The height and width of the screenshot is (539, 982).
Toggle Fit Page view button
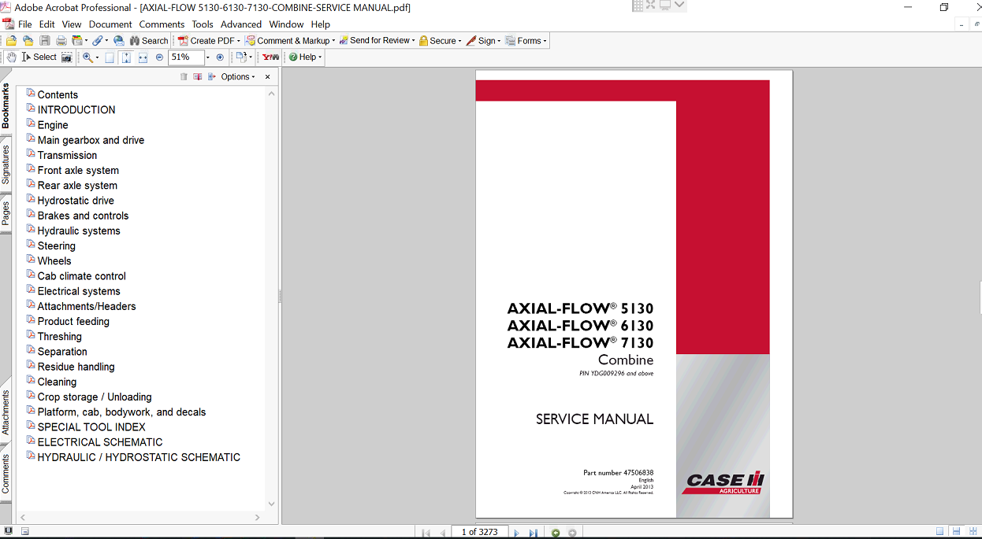point(126,57)
